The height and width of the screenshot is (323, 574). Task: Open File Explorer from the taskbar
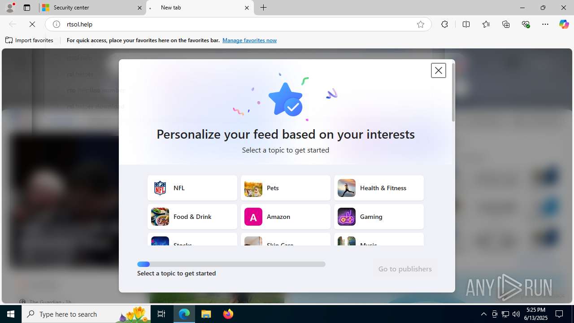coord(206,314)
